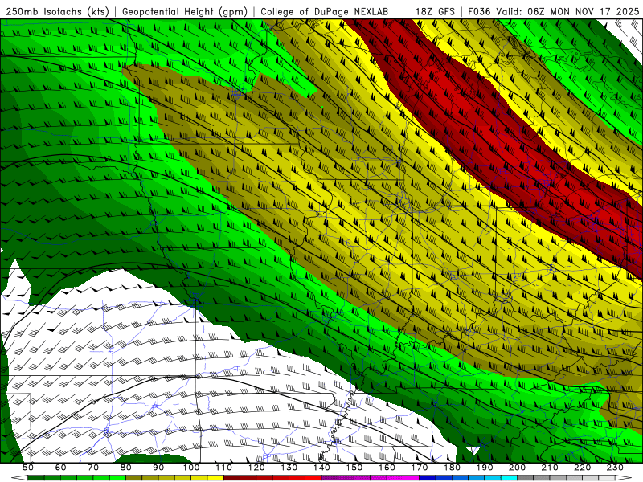Screen dimensions: 643x482
Task: Click the 220 value on the colorbar scale
Action: tap(582, 468)
